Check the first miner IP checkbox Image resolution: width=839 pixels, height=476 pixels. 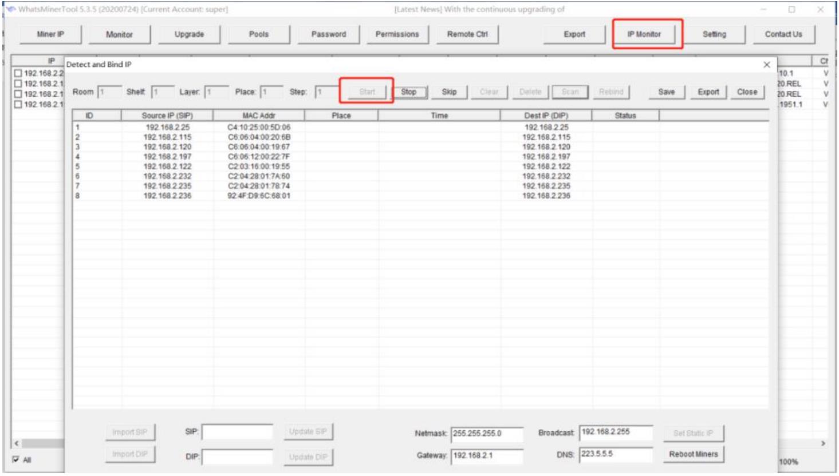click(18, 73)
